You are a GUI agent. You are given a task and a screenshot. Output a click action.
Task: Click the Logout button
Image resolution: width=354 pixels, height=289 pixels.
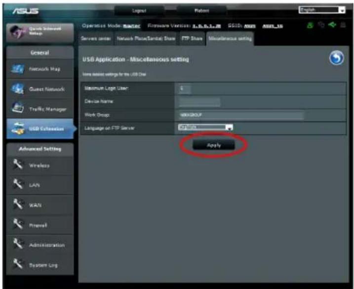[x=139, y=10]
